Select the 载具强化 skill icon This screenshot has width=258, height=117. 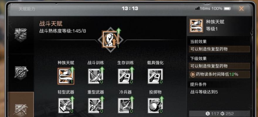[x=155, y=76]
